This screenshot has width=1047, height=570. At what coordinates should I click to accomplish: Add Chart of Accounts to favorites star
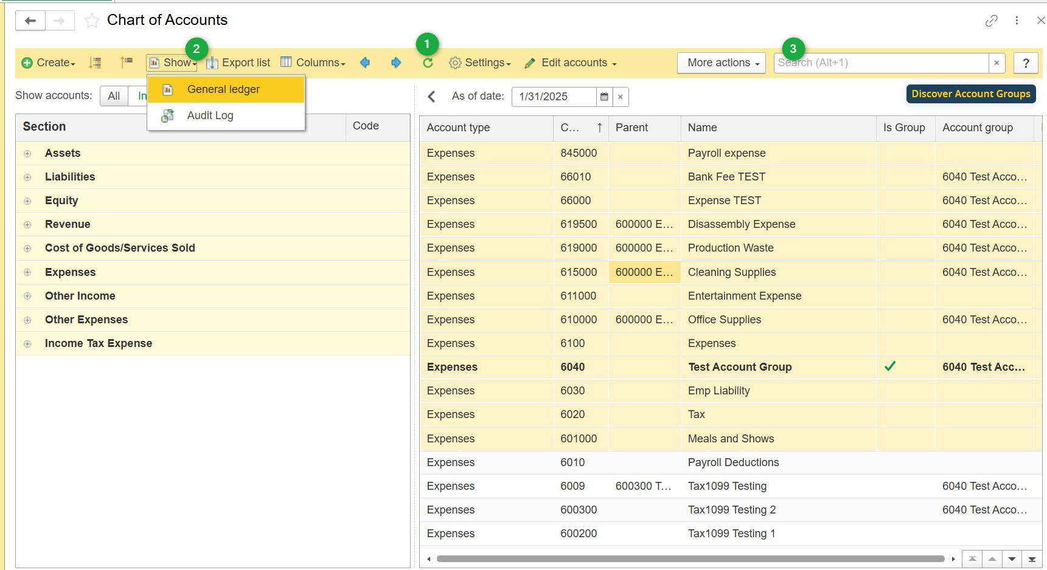pos(92,21)
